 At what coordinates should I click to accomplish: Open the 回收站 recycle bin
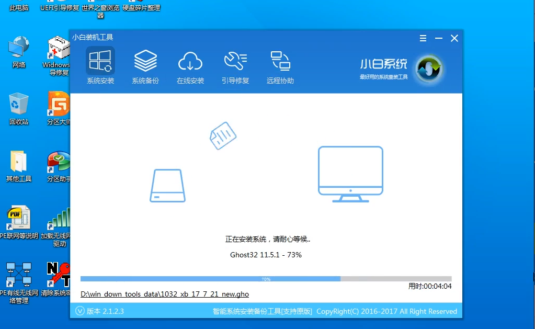click(19, 108)
